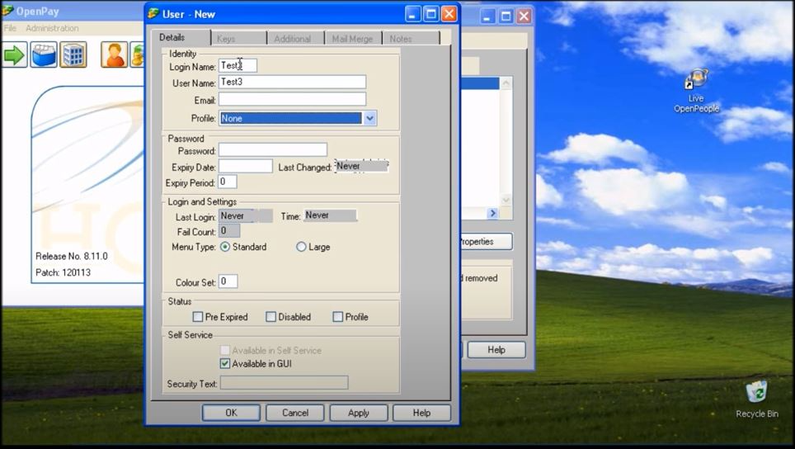
Task: Click the Colour Set field
Action: pyautogui.click(x=228, y=281)
